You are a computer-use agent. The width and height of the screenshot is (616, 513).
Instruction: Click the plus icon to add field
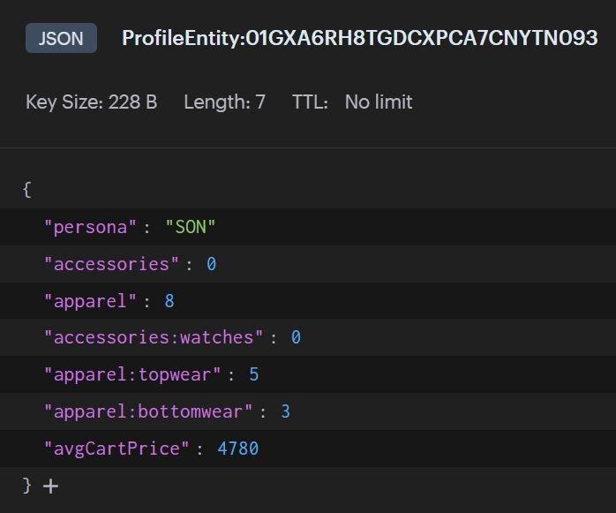50,487
